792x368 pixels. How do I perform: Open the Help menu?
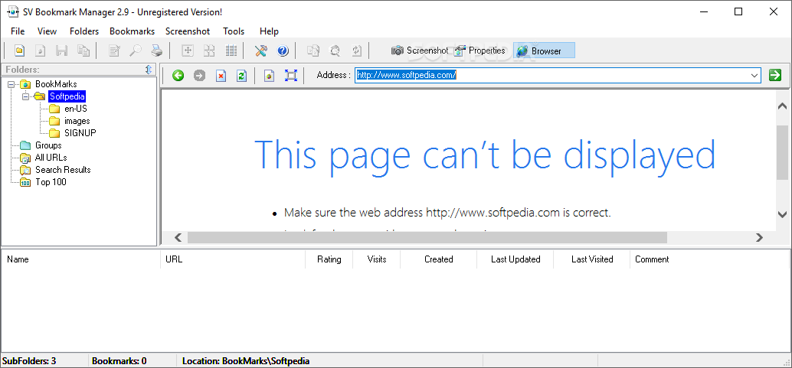269,31
